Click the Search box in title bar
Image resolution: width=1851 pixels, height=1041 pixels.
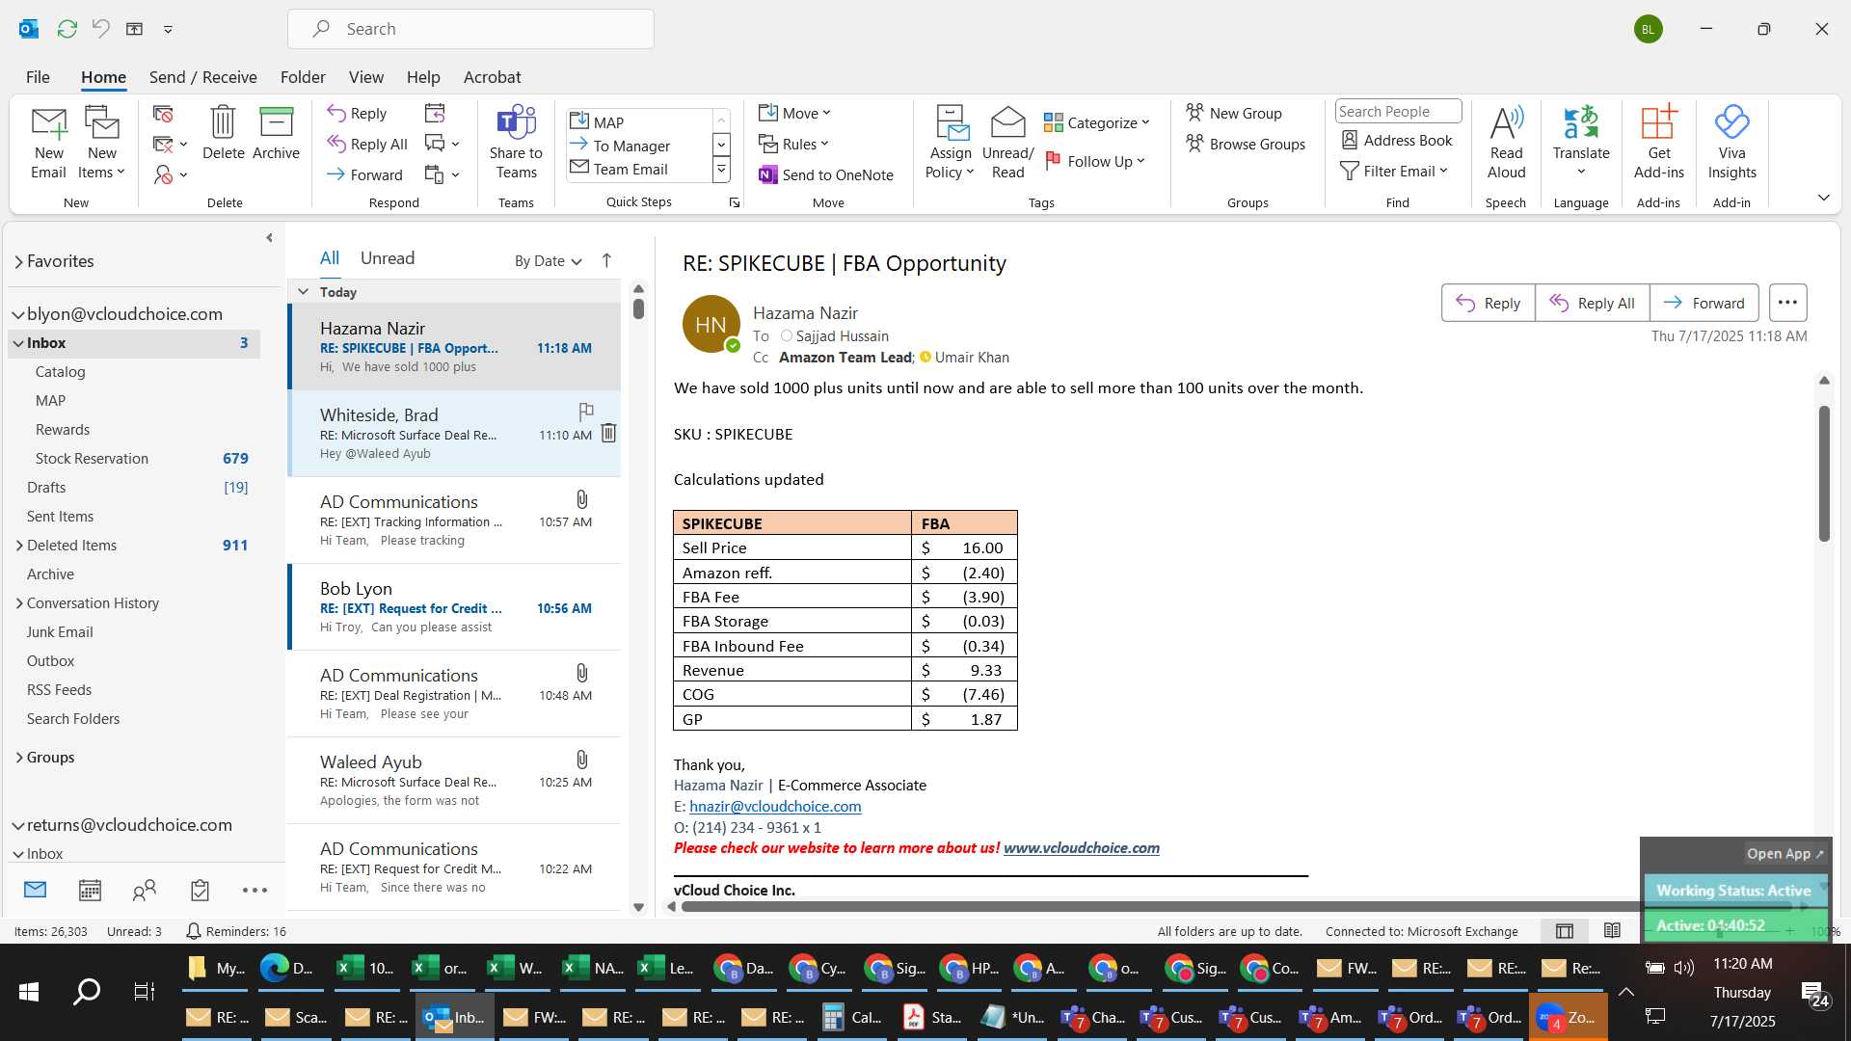click(x=470, y=29)
